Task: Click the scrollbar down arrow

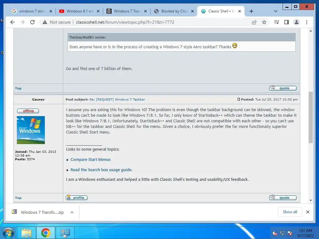Action: point(311,200)
